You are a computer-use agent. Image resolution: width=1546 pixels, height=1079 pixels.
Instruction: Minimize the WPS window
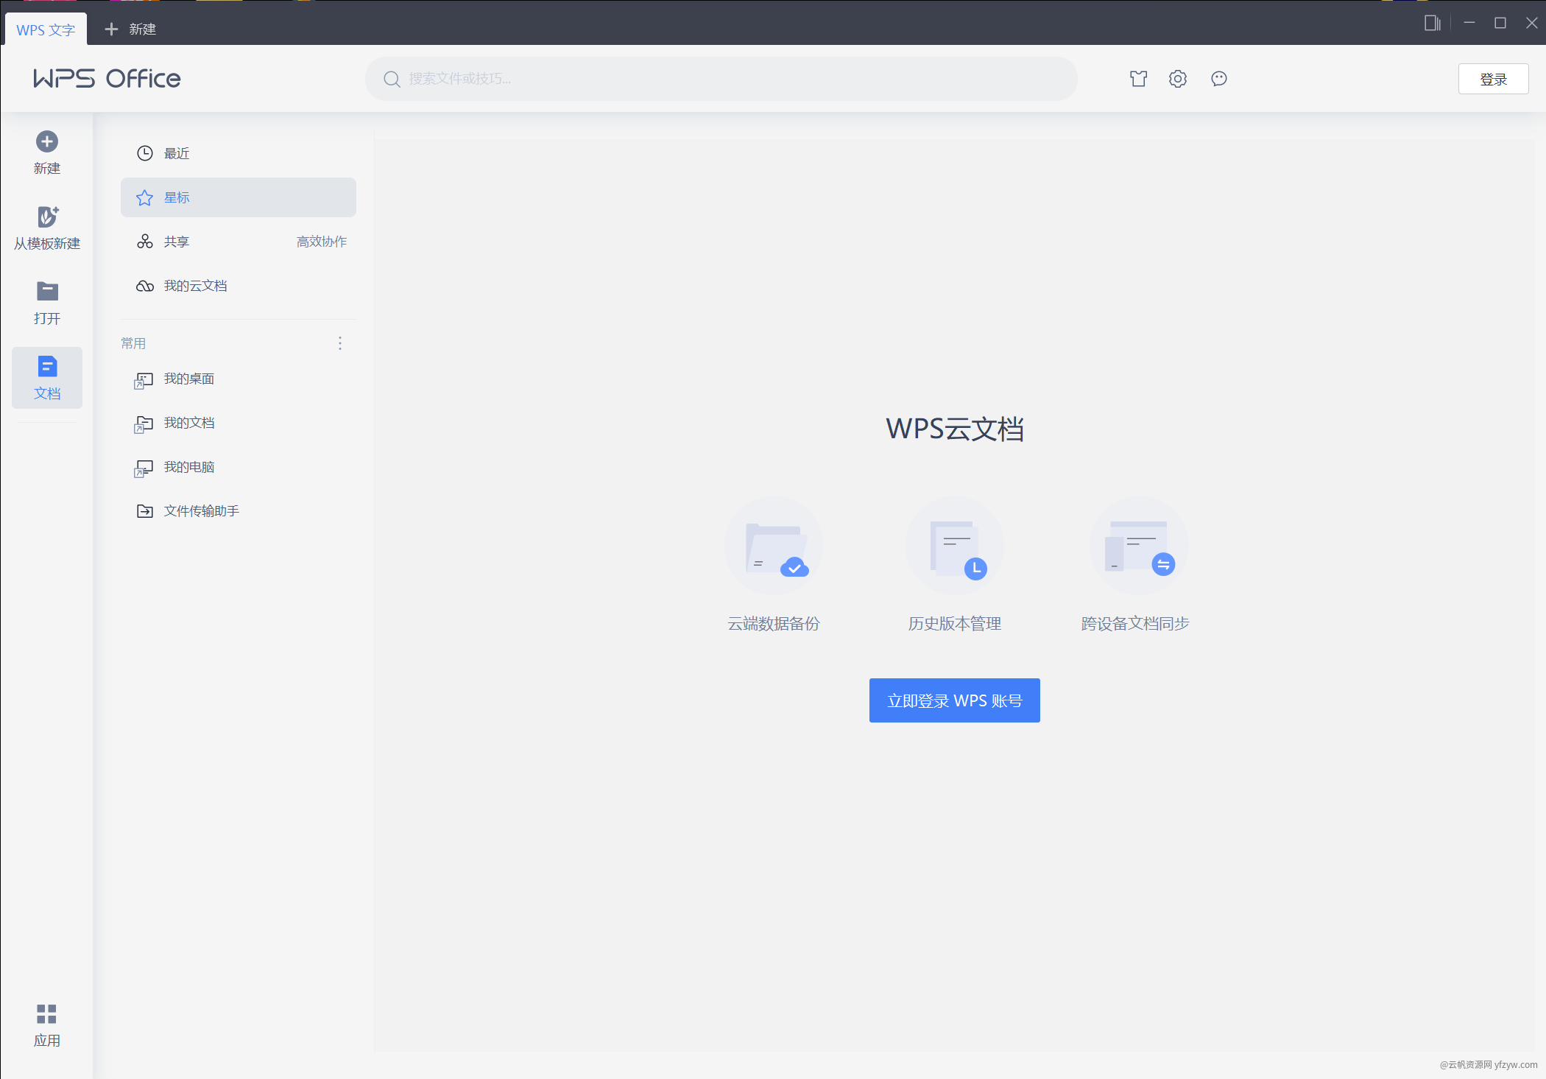click(1469, 23)
